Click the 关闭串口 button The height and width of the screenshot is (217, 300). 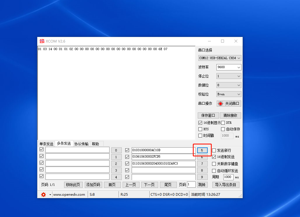point(229,103)
